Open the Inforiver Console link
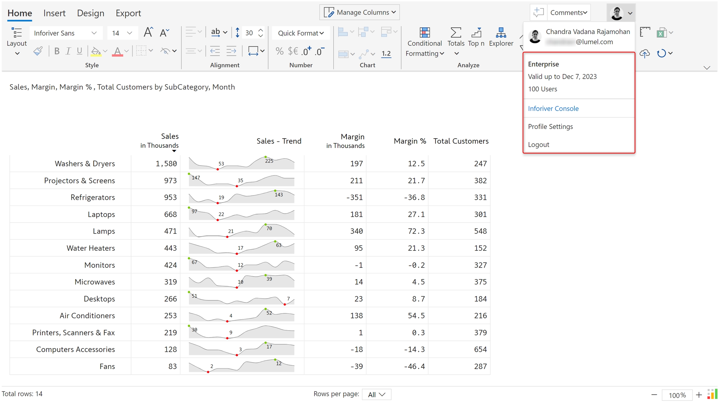The width and height of the screenshot is (720, 404). [553, 108]
